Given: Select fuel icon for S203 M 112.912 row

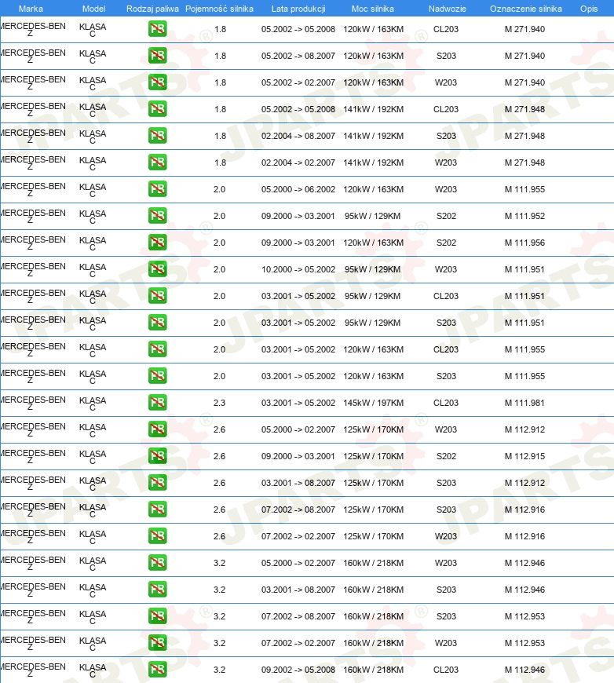Looking at the screenshot, I should click(x=157, y=483).
